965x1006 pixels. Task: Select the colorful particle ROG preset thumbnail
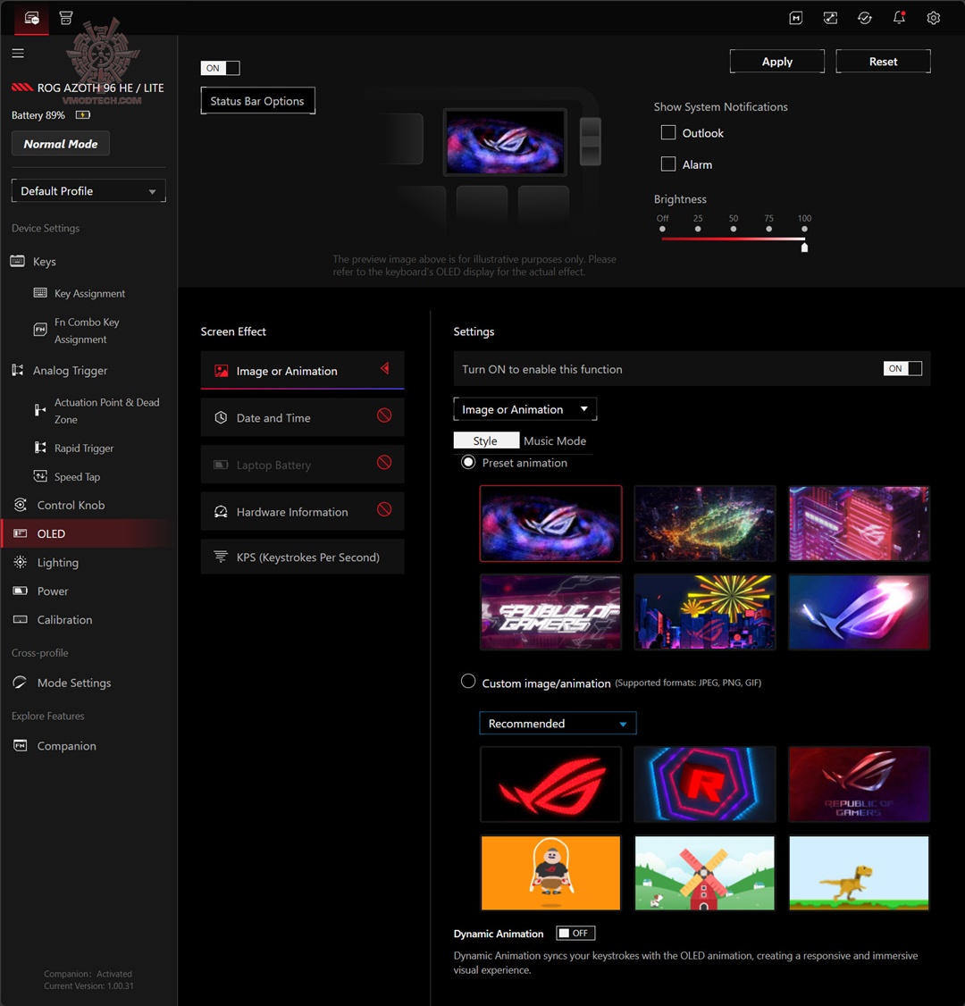coord(704,524)
